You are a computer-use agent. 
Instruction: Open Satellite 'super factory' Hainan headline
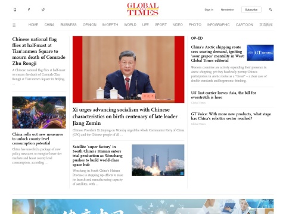(98, 156)
